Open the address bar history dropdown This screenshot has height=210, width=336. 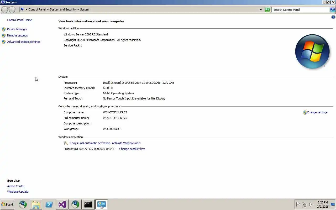tap(261, 10)
